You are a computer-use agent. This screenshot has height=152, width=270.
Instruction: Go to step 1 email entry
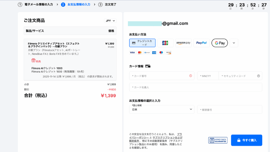pyautogui.click(x=35, y=5)
